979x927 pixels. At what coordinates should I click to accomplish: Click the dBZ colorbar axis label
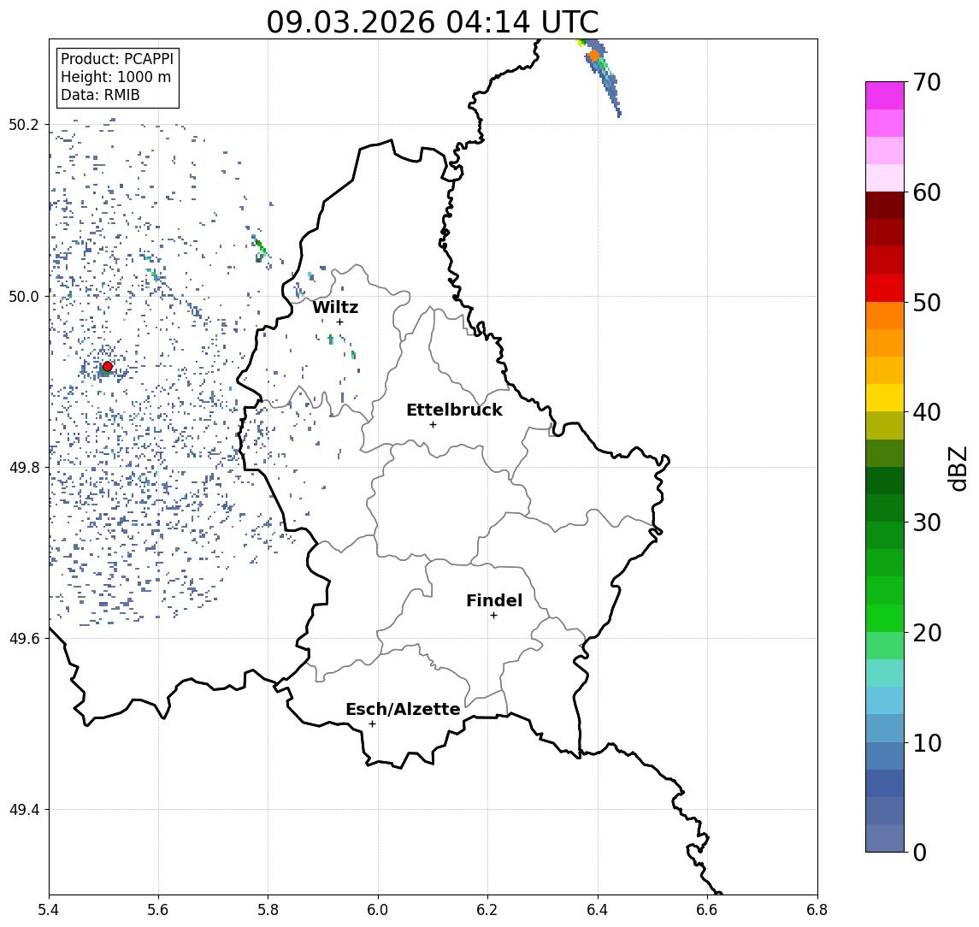pyautogui.click(x=959, y=468)
